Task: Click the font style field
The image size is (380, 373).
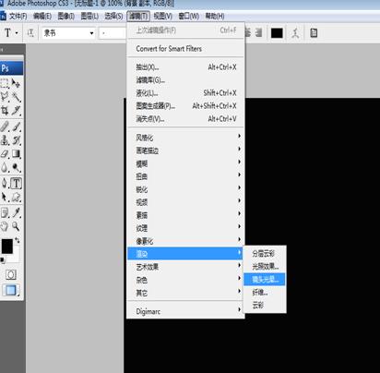Action: coord(113,33)
